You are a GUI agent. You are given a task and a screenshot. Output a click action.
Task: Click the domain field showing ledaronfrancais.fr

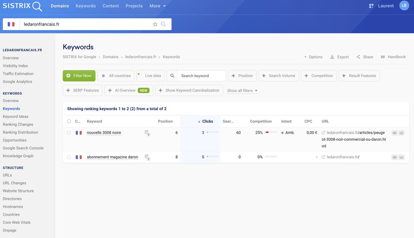coord(86,24)
